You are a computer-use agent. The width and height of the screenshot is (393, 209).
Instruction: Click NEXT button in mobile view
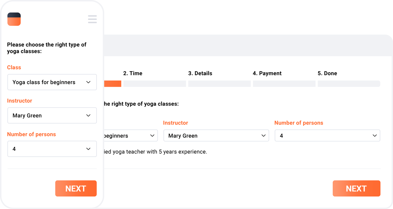pos(76,189)
